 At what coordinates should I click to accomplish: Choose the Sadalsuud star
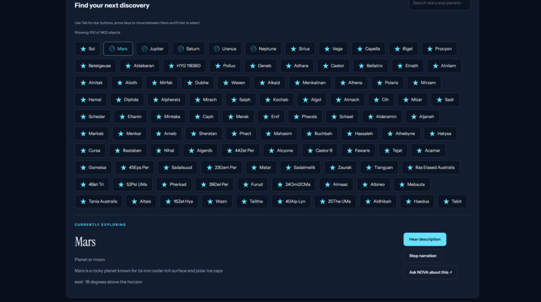178,167
